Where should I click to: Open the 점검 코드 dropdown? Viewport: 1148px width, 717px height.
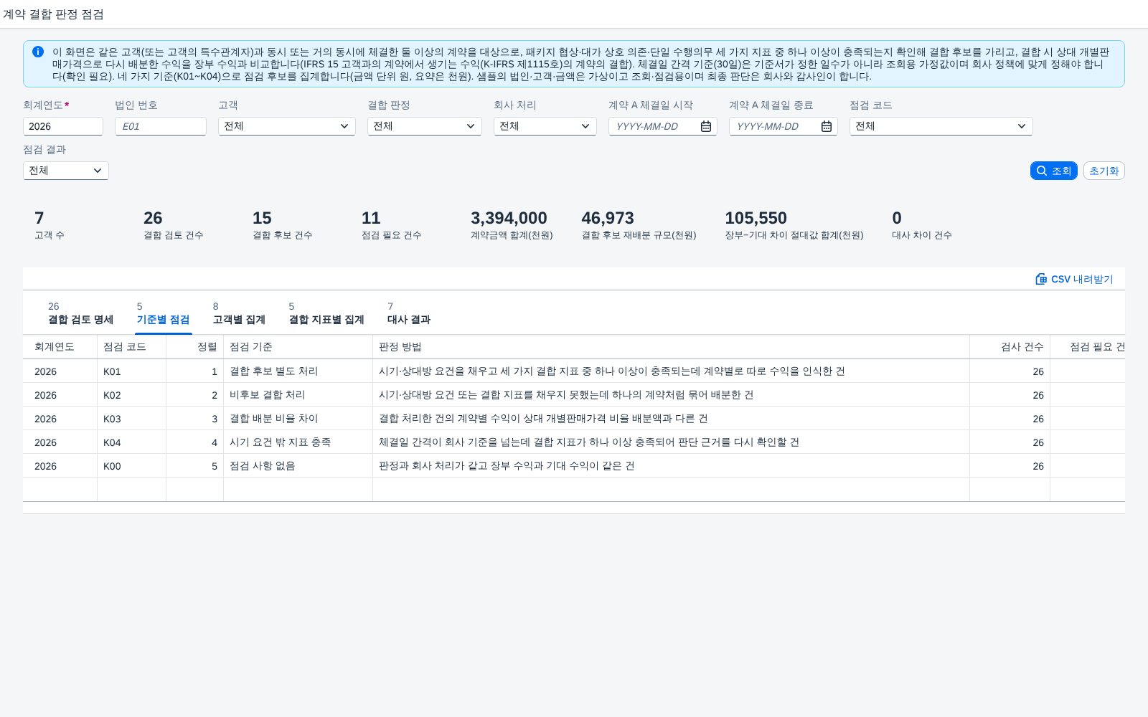click(941, 126)
